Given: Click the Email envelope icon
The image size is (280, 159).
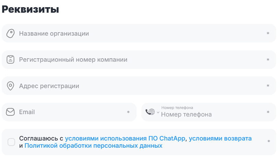Looking at the screenshot, I should [x=11, y=112].
